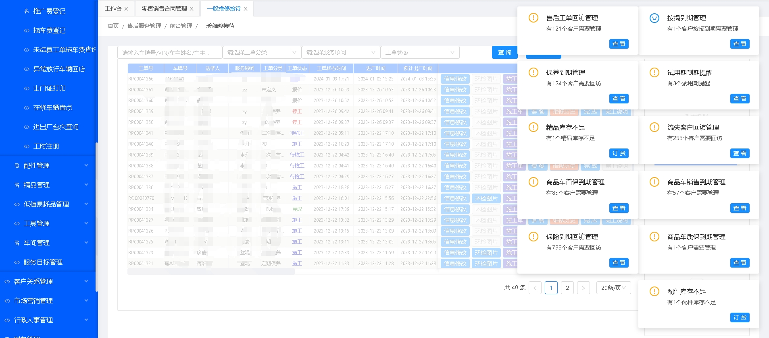769x338 pixels.
Task: Click the 工具管理 code icon
Action: (17, 224)
